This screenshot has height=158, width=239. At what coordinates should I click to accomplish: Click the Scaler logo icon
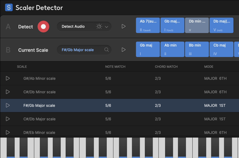(9, 8)
